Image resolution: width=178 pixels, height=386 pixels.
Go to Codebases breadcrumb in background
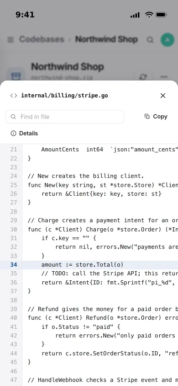[42, 39]
